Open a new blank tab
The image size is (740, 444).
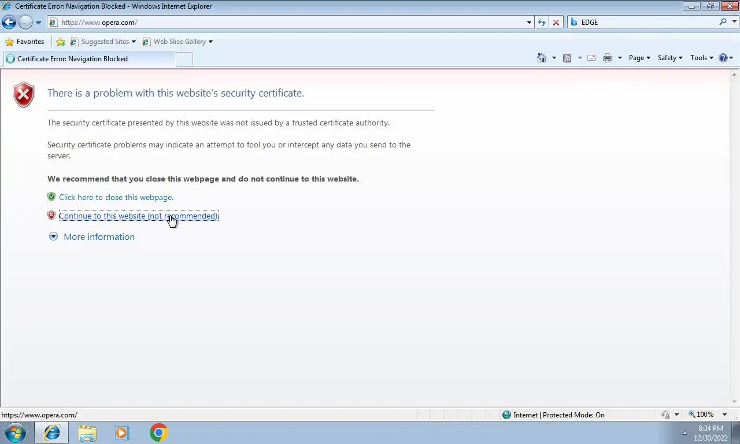coord(184,59)
